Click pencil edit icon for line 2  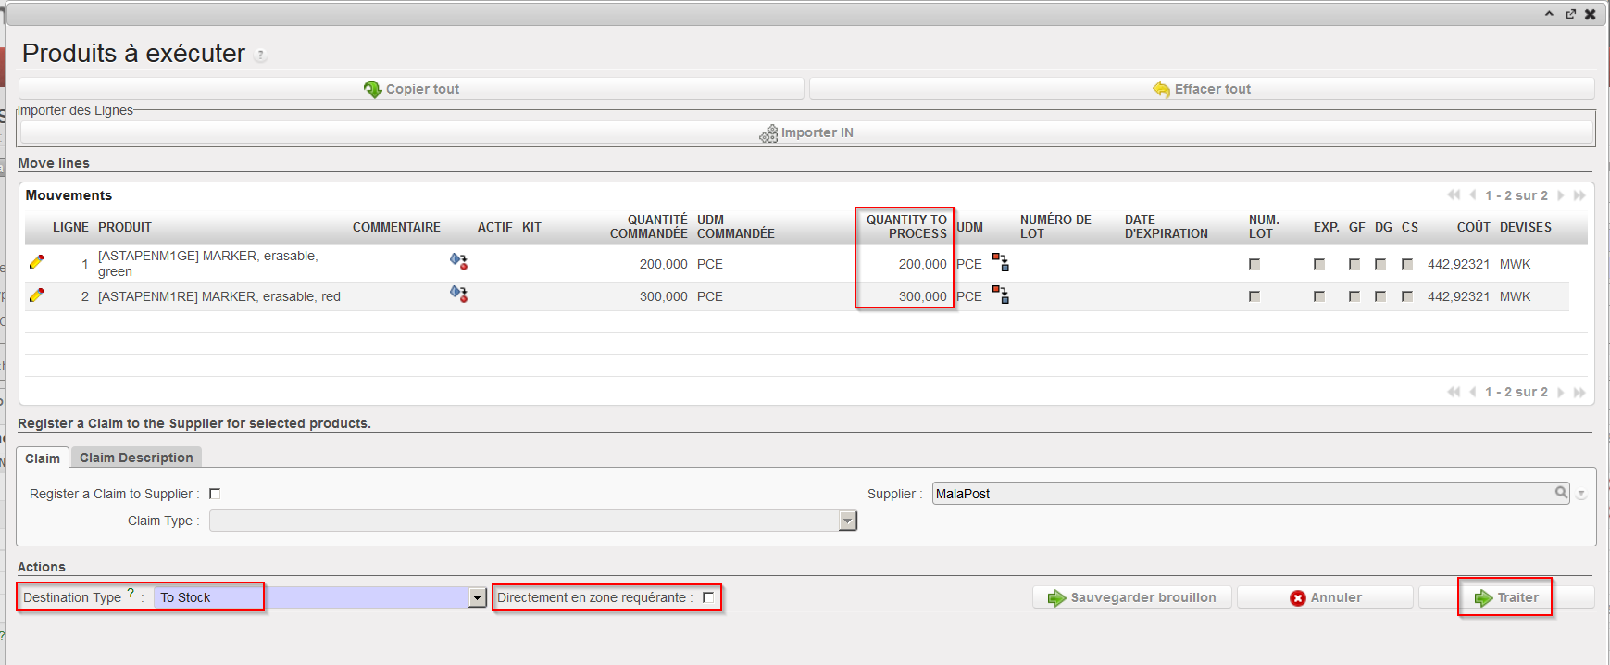pyautogui.click(x=36, y=295)
